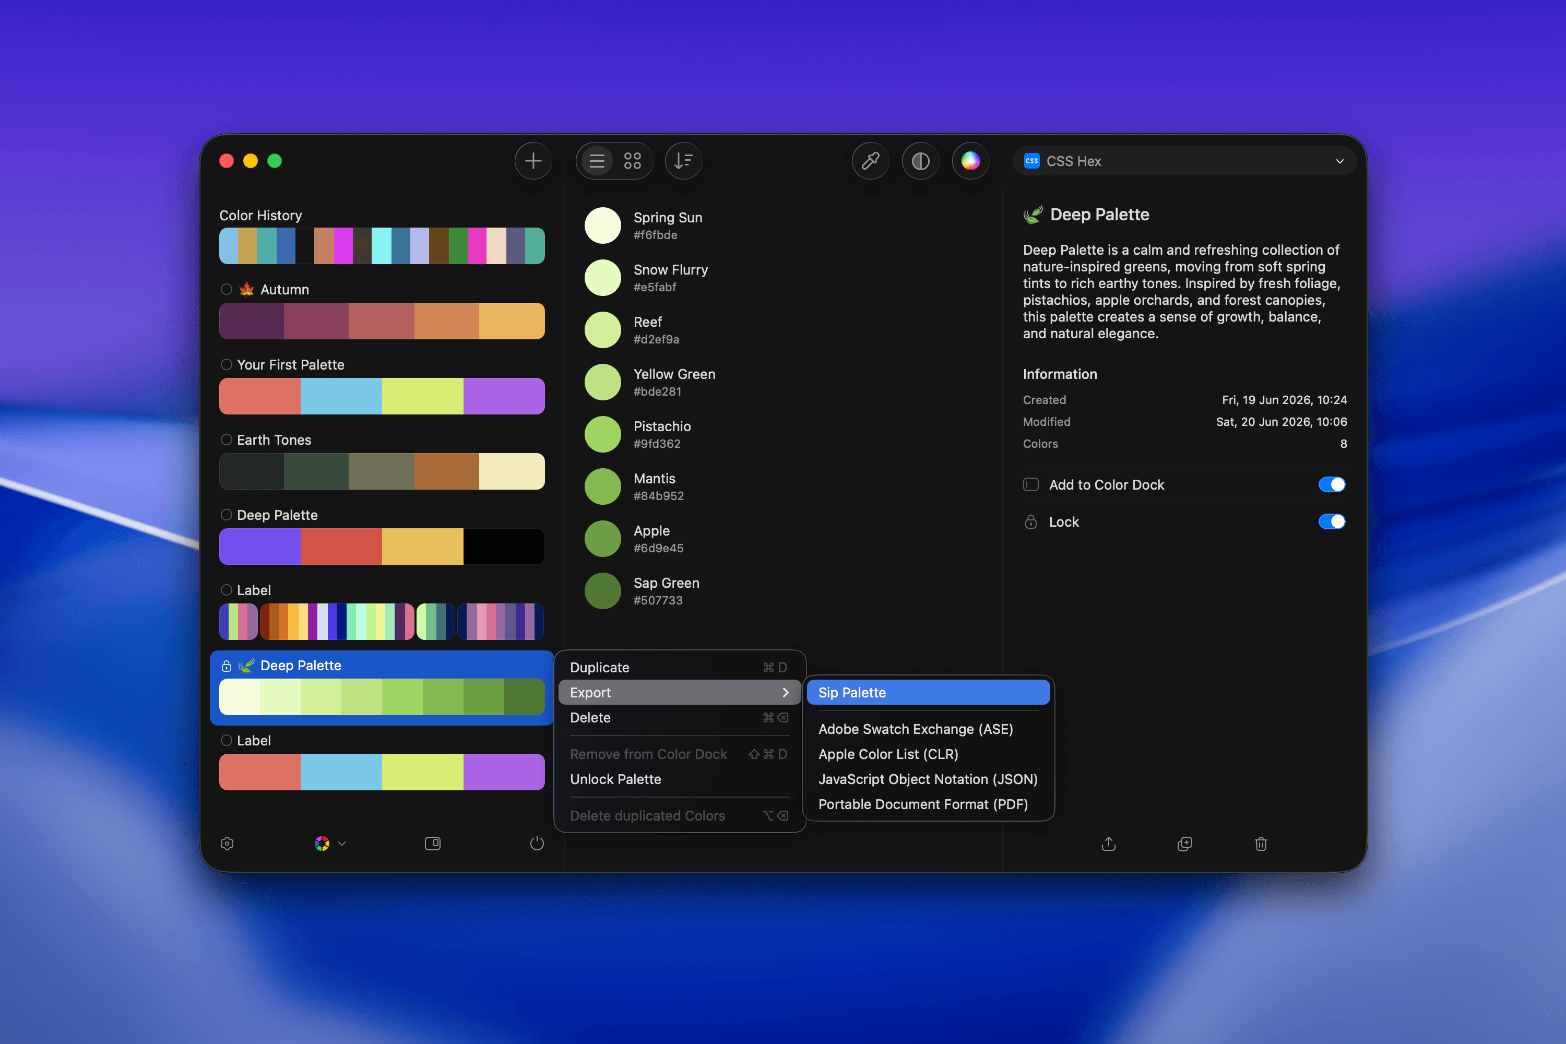Click the Sap Green color circle
Screen dimensions: 1566x1044
tap(602, 590)
